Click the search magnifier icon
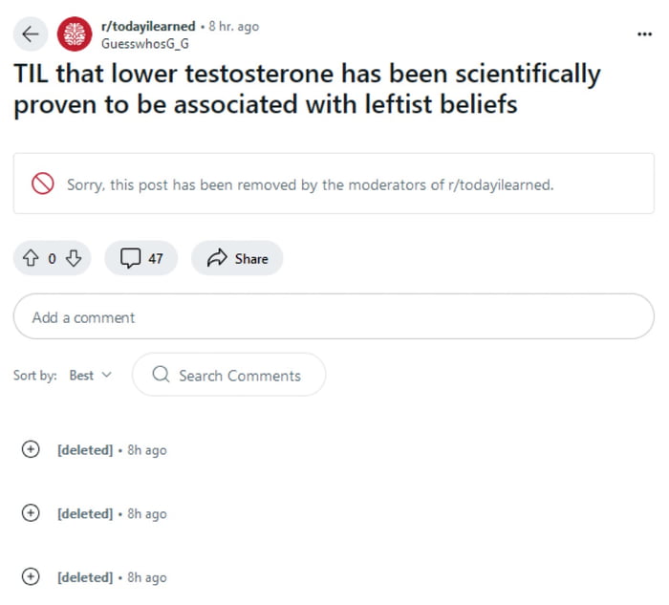The height and width of the screenshot is (605, 669). [x=161, y=375]
